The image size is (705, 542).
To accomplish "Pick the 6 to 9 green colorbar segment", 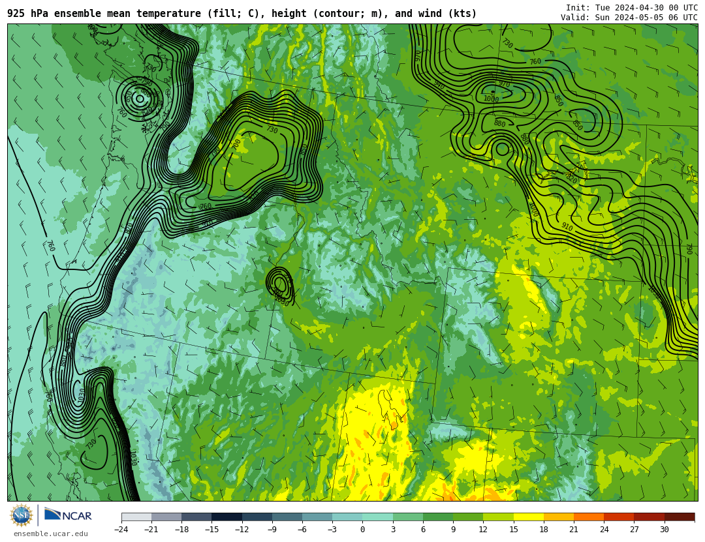I will pyautogui.click(x=439, y=517).
